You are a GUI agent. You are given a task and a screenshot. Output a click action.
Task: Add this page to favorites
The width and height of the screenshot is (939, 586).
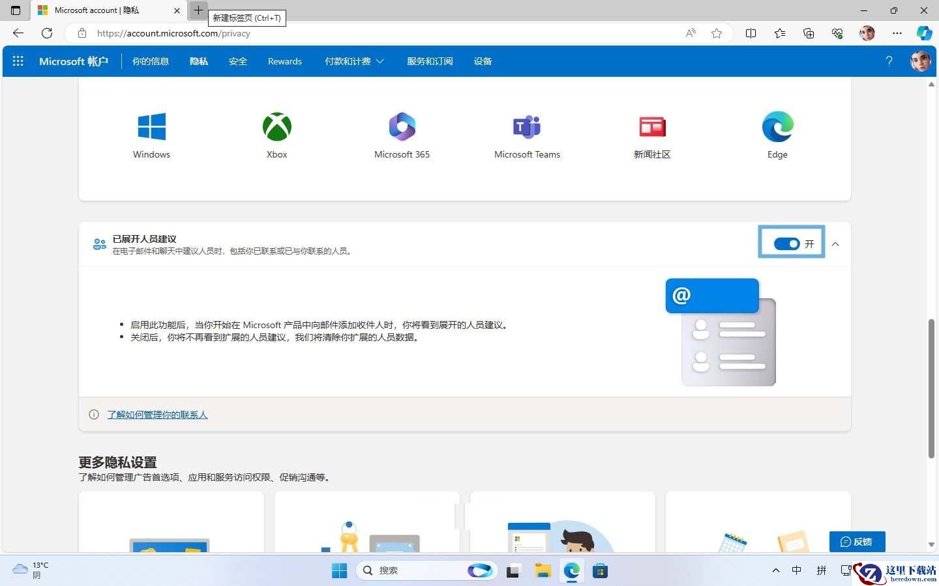pyautogui.click(x=717, y=33)
